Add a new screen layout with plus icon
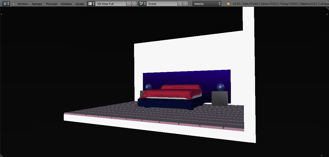 [129, 4]
